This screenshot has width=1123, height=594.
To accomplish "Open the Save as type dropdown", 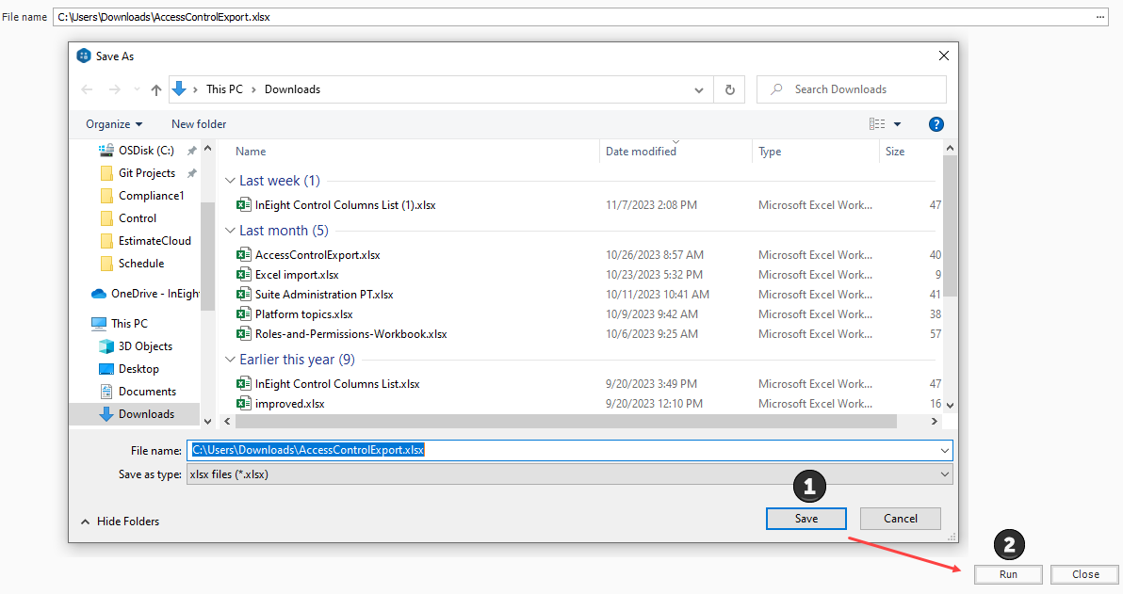I will (x=945, y=474).
